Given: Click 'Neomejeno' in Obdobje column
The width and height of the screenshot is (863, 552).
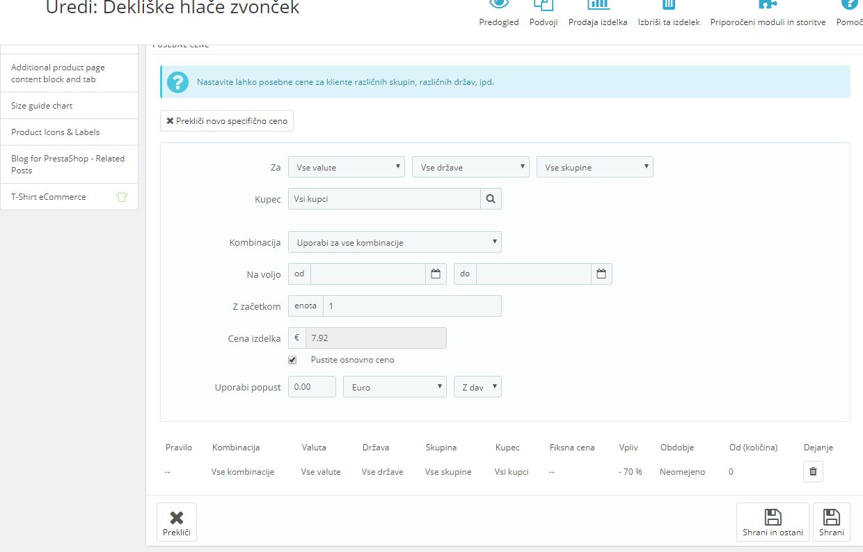Looking at the screenshot, I should [683, 472].
